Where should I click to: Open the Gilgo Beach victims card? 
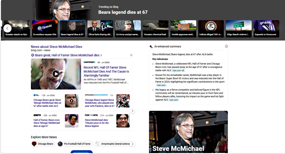pyautogui.click(x=239, y=29)
